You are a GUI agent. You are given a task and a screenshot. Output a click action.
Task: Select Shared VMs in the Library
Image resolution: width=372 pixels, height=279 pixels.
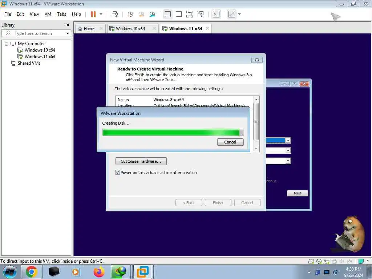click(x=29, y=63)
